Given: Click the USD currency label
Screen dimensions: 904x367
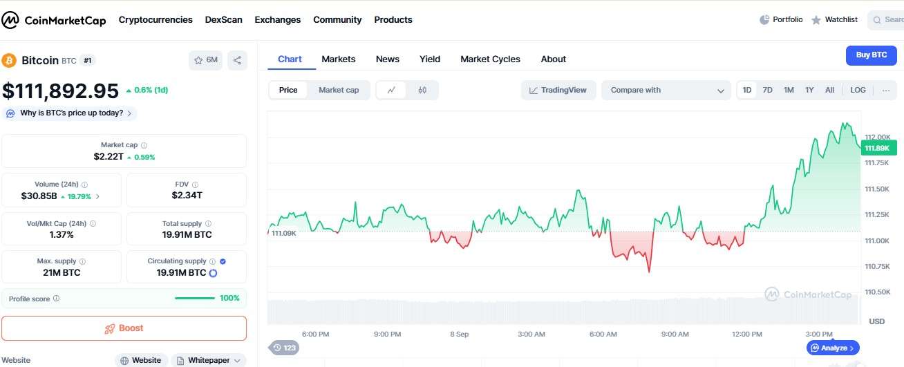Looking at the screenshot, I should (x=877, y=321).
